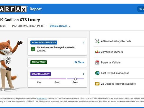Click Last Owned in Arkansas text
Image resolution: width=144 pixels, height=108 pixels.
[115, 73]
